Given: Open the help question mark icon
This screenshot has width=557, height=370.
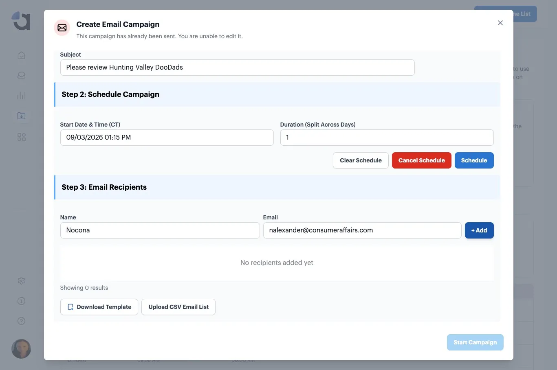Looking at the screenshot, I should (22, 321).
